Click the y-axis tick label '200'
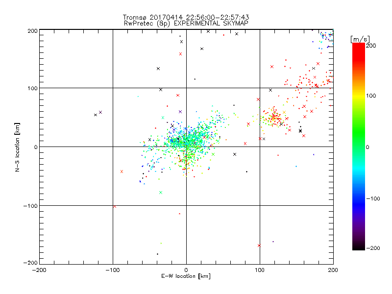Image resolution: width=392 pixels, height=294 pixels. pos(32,31)
